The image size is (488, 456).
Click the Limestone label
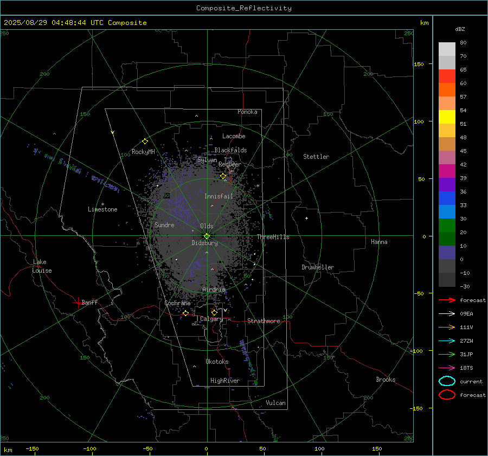click(102, 209)
